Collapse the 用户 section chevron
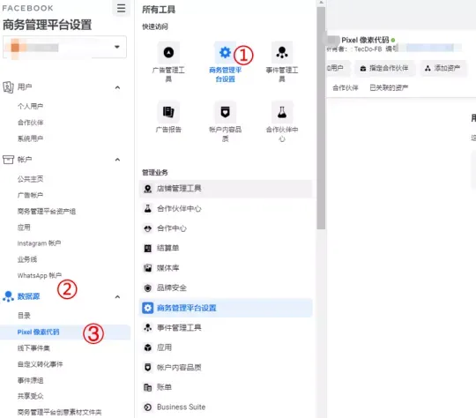This screenshot has height=418, width=476. tap(117, 87)
